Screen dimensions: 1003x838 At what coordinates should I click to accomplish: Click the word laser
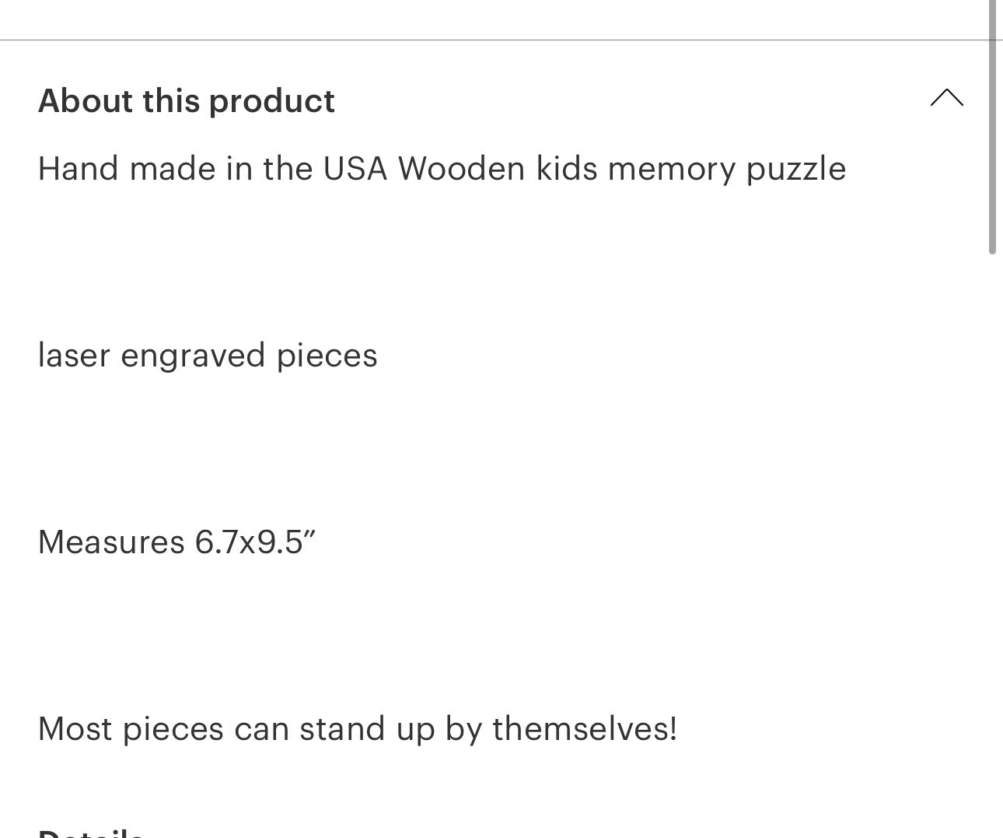[x=74, y=356]
